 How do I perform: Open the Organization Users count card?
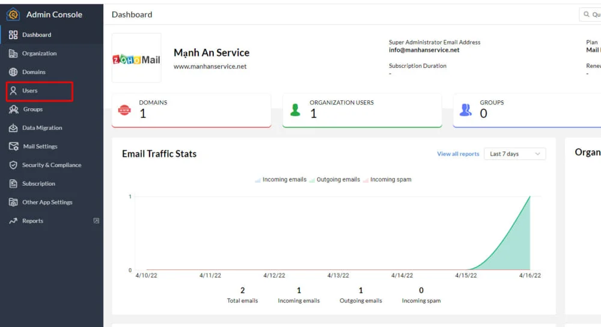(x=362, y=110)
